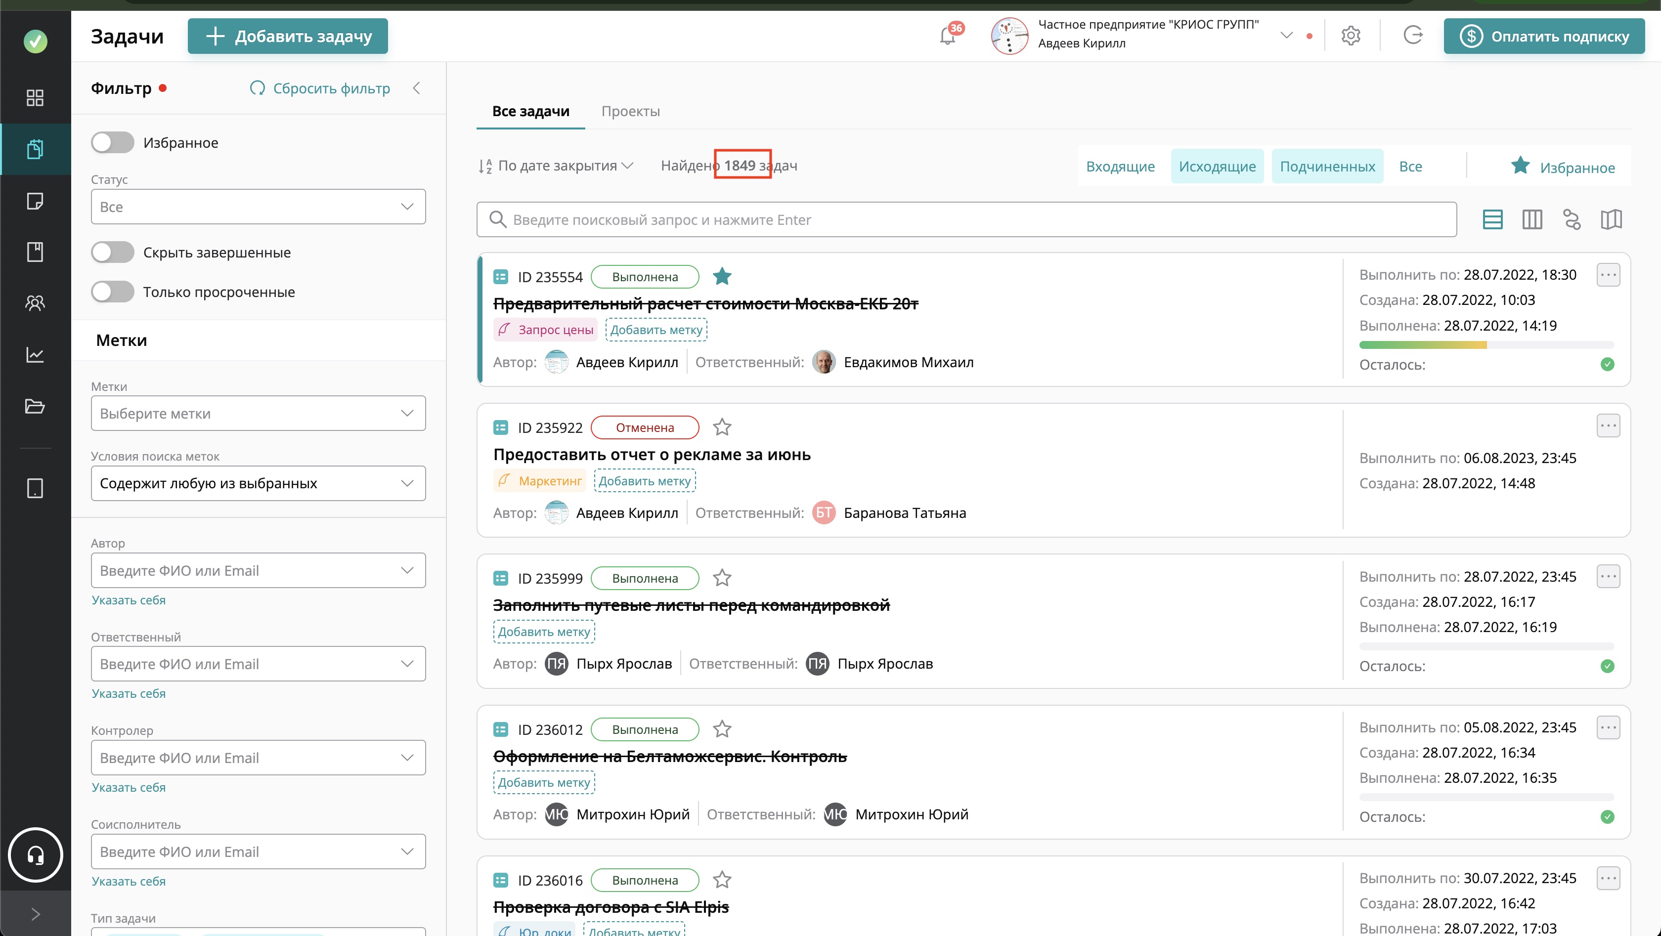
Task: Open three-dot menu for task 235554
Action: 1608,275
